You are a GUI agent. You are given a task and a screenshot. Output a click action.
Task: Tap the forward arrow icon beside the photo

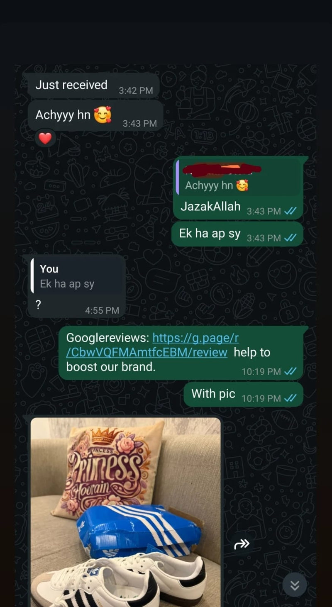coord(242,544)
